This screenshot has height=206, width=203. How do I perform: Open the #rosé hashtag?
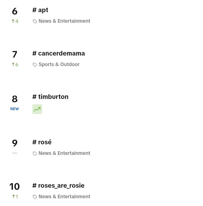pos(42,142)
